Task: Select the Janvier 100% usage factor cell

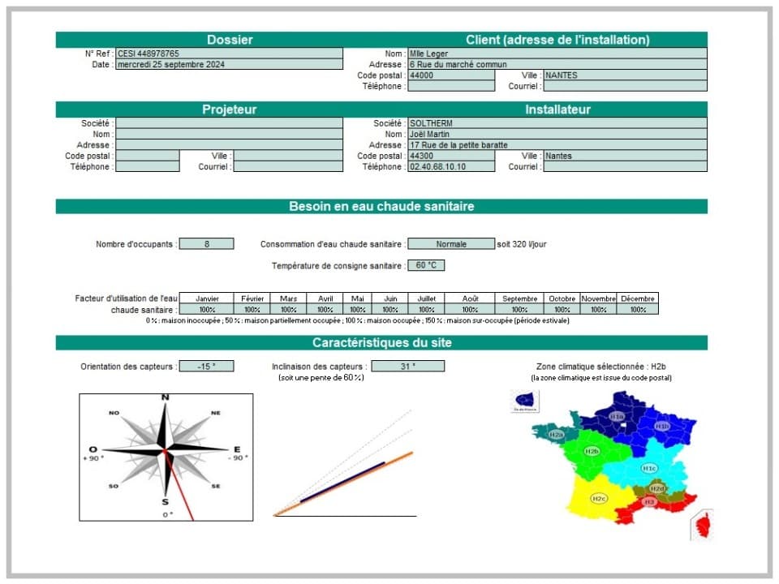Action: point(206,309)
